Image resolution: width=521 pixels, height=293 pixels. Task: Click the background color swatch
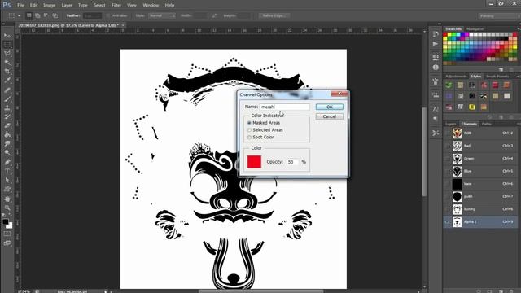9,225
